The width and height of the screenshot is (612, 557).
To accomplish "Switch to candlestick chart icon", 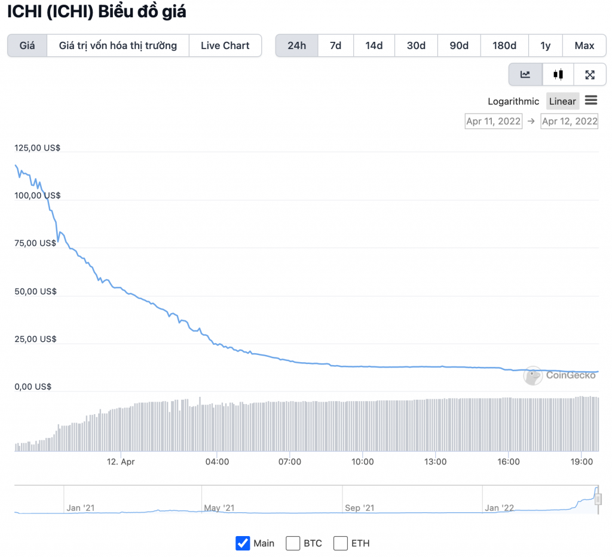I will click(558, 75).
